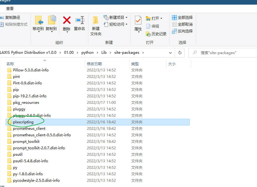Click the search magnifier icon
The height and width of the screenshot is (187, 257).
pos(195,53)
